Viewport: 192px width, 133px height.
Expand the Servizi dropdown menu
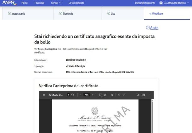tap(56, 3)
